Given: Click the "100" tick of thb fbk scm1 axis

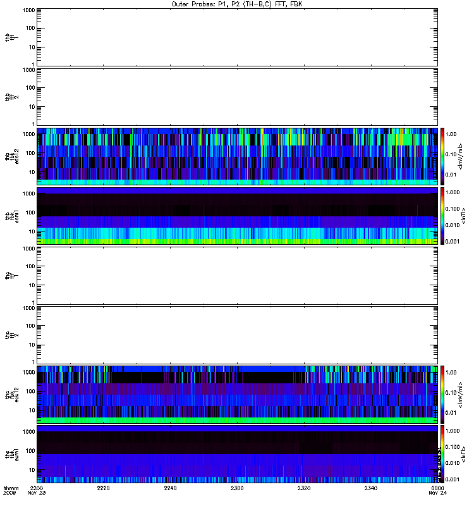Looking at the screenshot, I should click(x=30, y=213).
